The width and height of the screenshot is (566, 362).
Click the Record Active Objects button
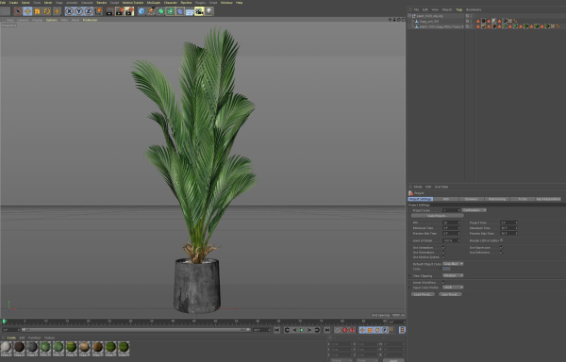coord(337,330)
